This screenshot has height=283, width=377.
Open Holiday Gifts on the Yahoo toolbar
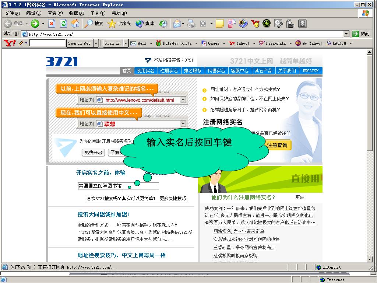pyautogui.click(x=174, y=43)
